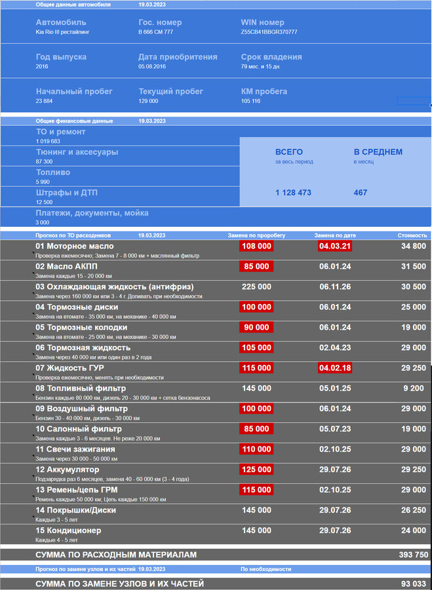Select the 'По необходимости' header text

(265, 569)
